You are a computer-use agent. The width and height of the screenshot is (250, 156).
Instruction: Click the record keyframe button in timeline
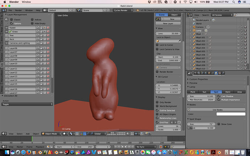pos(161,147)
